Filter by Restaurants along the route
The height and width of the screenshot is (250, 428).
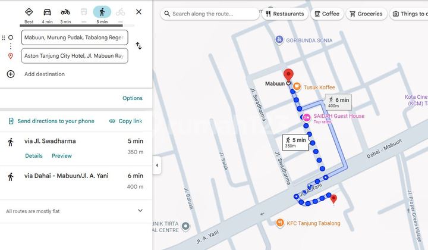point(285,14)
